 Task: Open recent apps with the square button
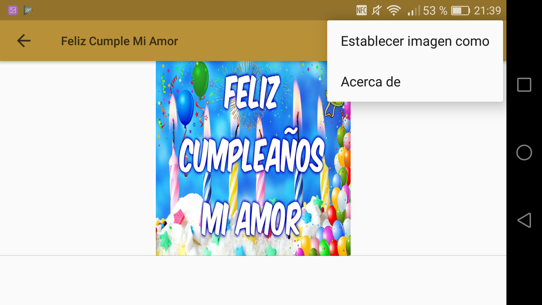tap(524, 84)
